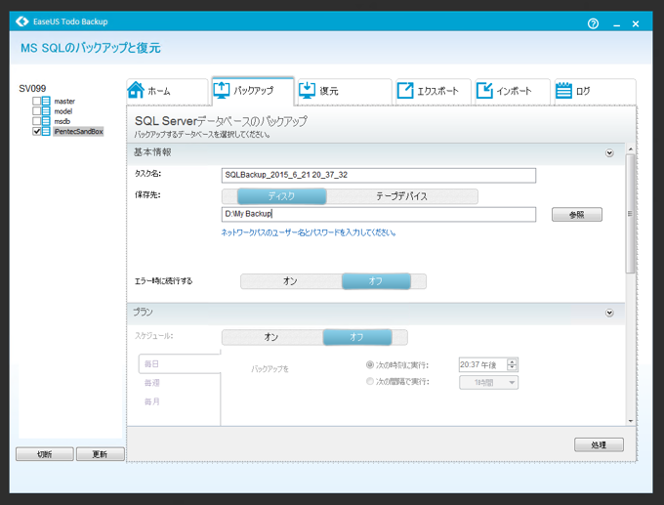
Task: Click the log notepad icon
Action: pyautogui.click(x=563, y=90)
